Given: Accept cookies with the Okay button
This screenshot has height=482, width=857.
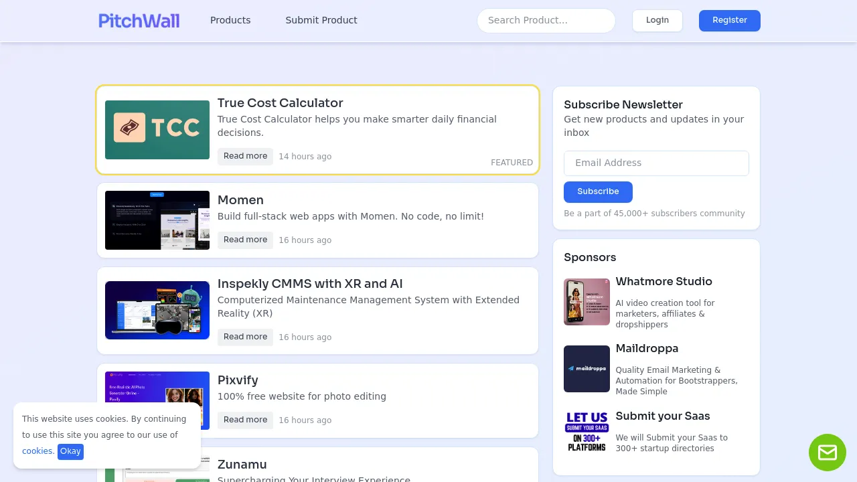Looking at the screenshot, I should (x=70, y=452).
